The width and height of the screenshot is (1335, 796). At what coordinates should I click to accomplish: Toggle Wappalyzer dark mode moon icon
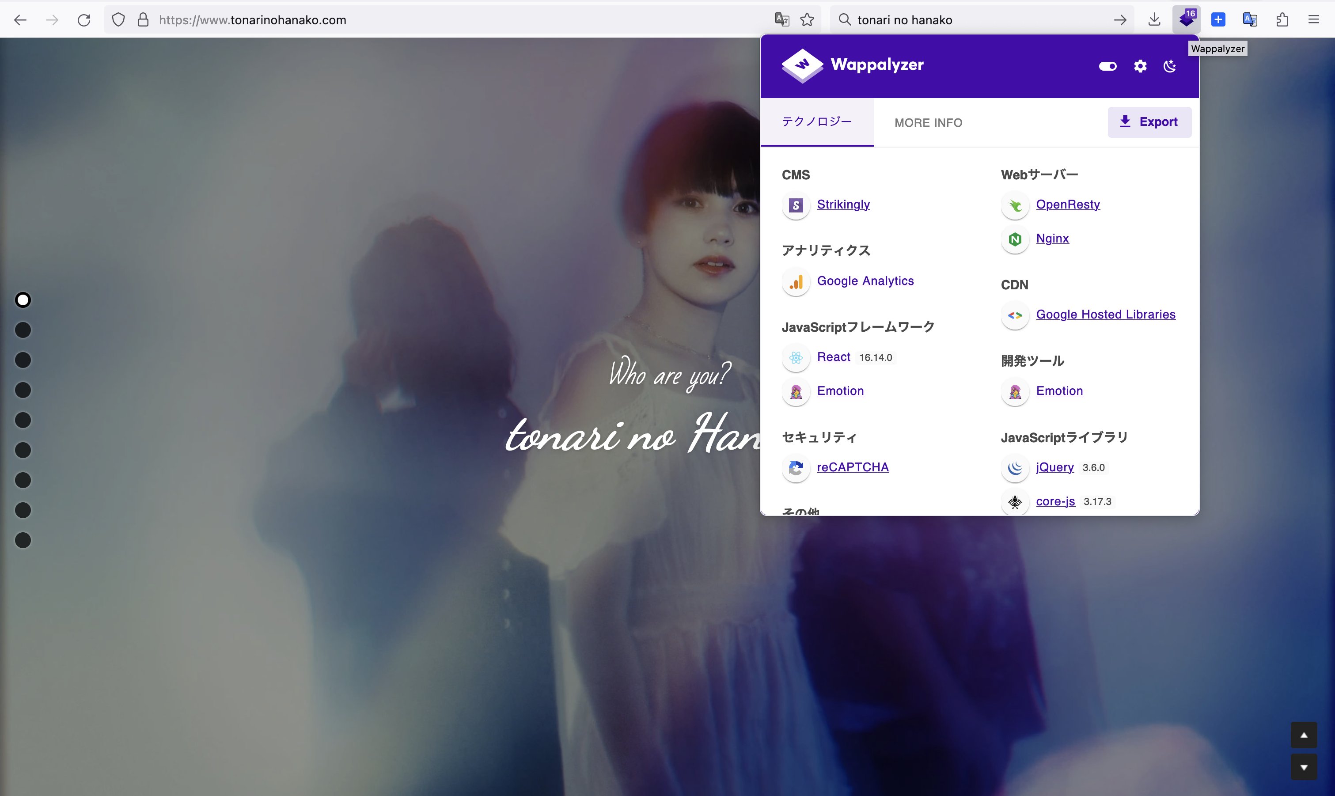click(1170, 66)
